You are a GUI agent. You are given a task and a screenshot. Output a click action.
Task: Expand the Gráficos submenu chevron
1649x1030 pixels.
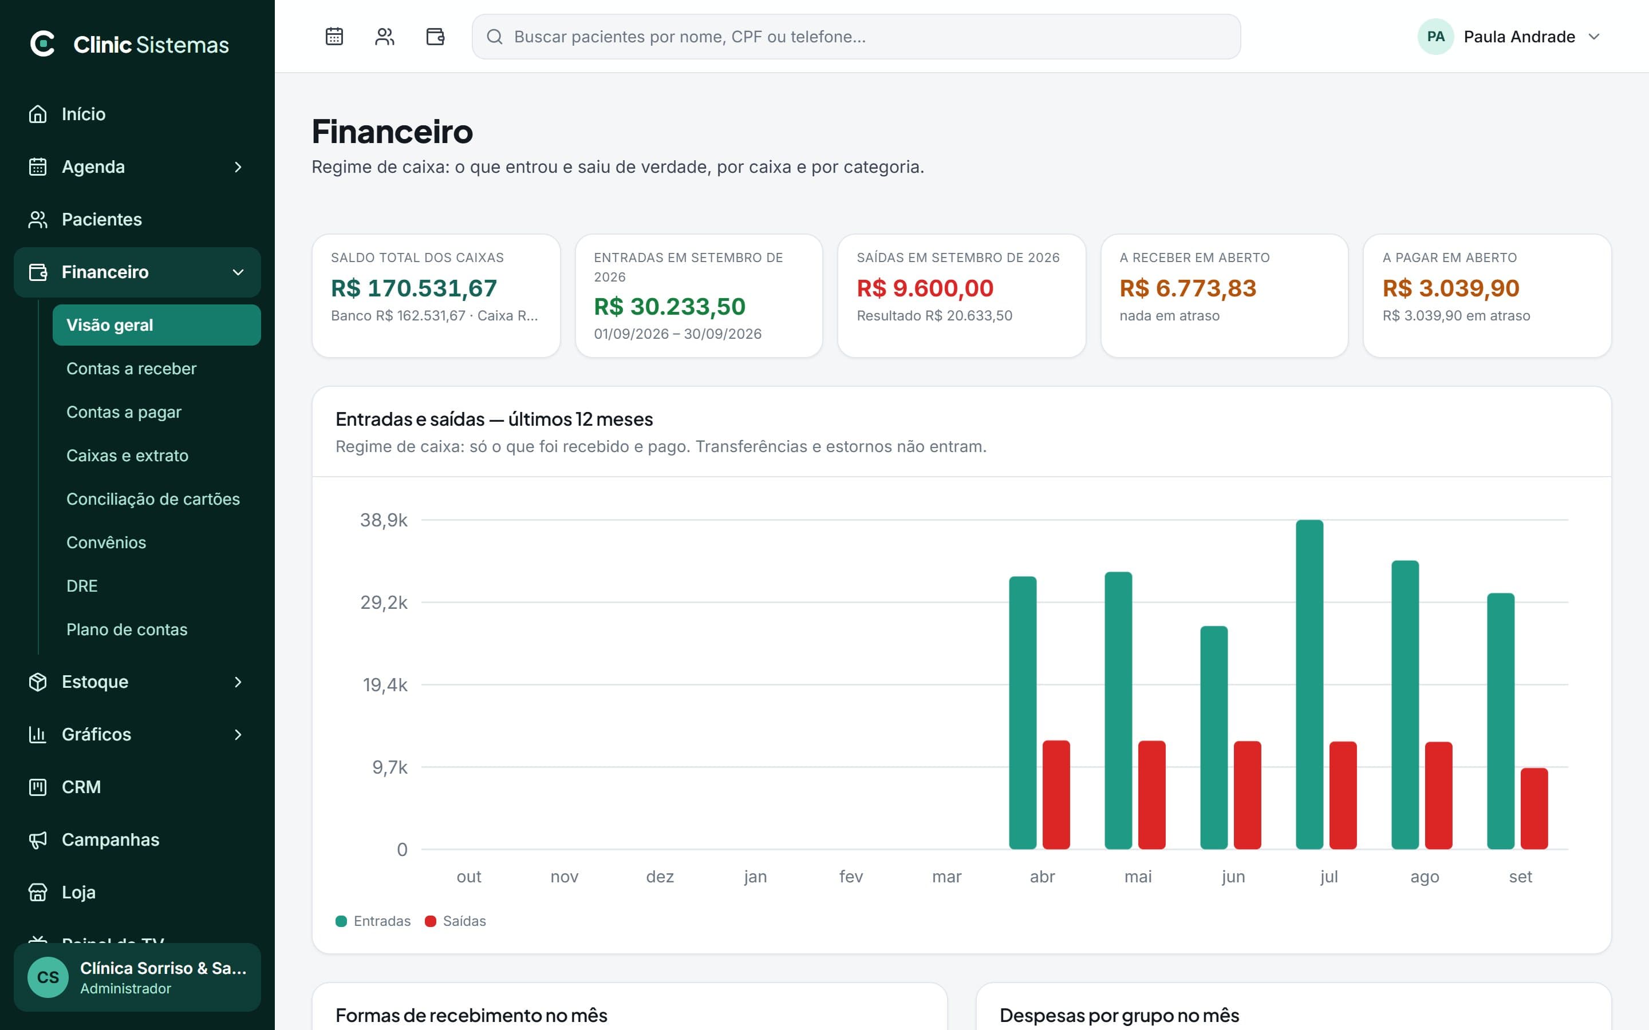click(x=238, y=734)
